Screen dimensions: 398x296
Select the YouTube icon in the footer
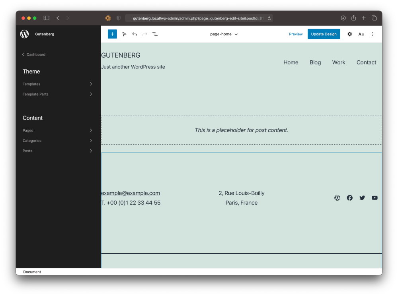coord(375,197)
